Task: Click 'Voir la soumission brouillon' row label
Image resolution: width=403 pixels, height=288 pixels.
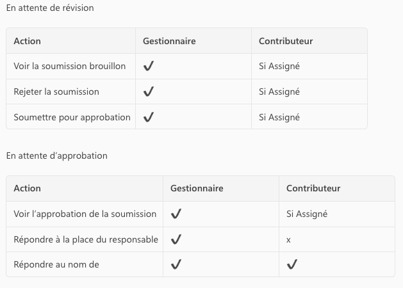Action: [x=70, y=66]
